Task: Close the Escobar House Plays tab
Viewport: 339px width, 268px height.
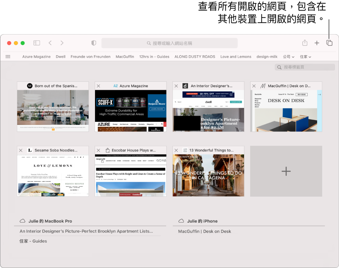Action: click(x=98, y=150)
